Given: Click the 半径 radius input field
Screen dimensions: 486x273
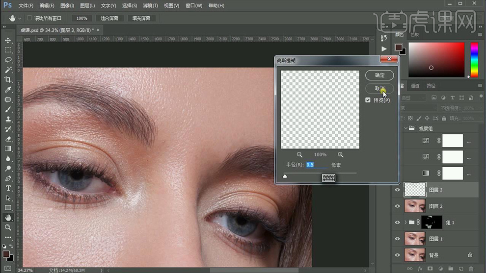Looking at the screenshot, I should pos(317,165).
